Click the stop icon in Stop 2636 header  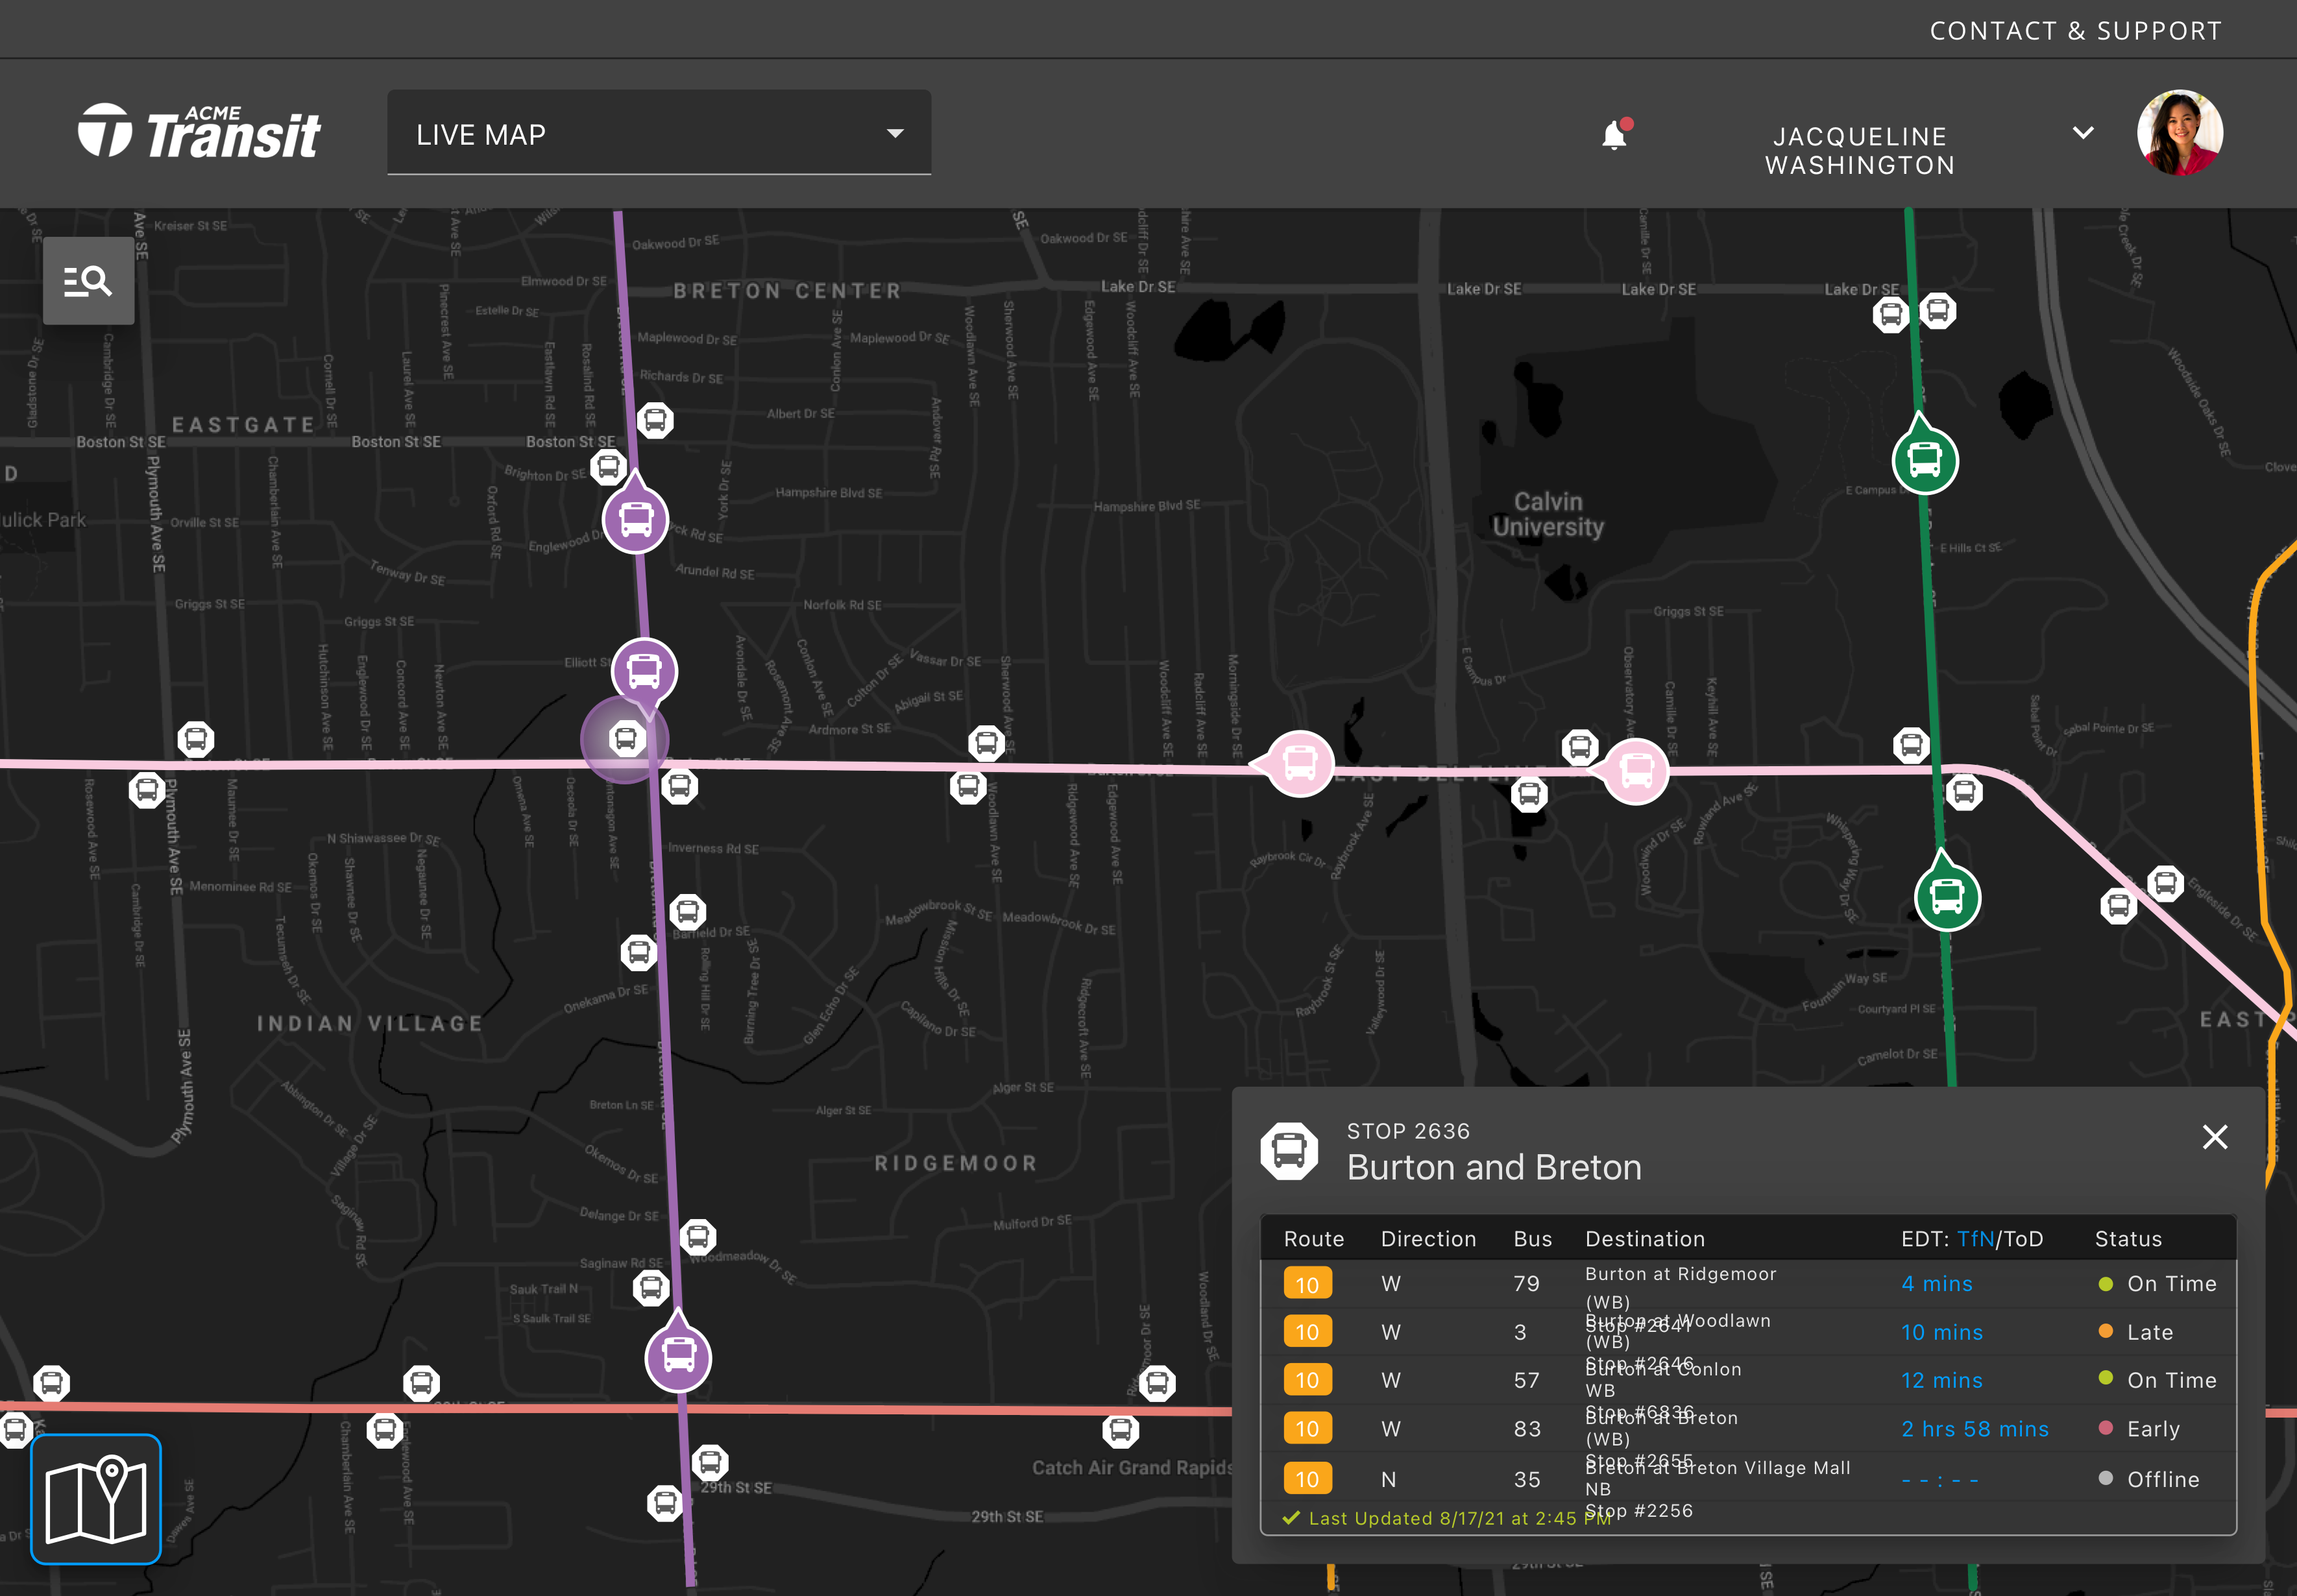click(x=1289, y=1151)
